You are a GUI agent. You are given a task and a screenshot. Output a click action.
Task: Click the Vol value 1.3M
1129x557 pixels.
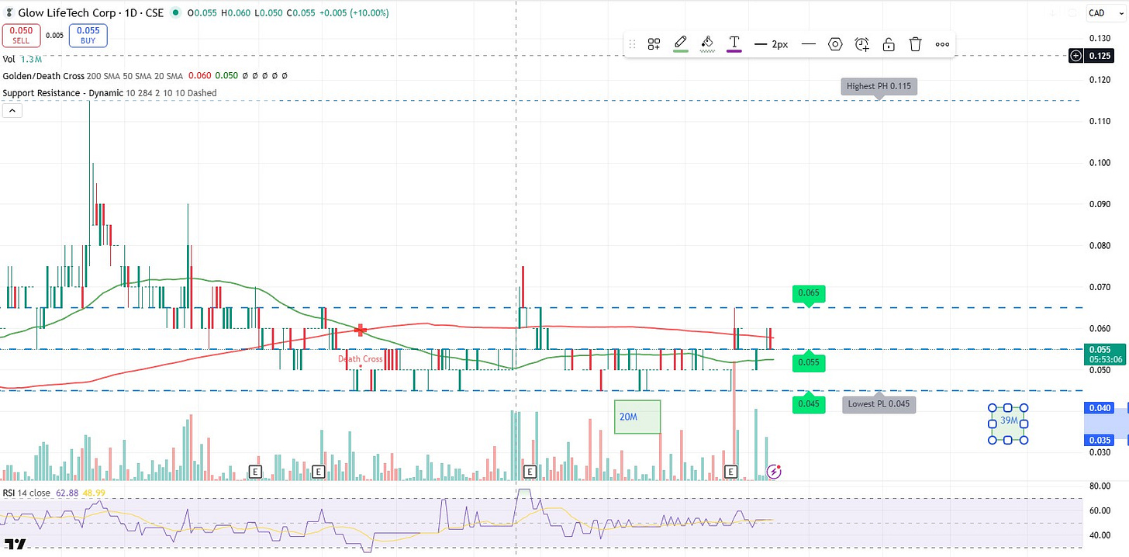coord(32,59)
